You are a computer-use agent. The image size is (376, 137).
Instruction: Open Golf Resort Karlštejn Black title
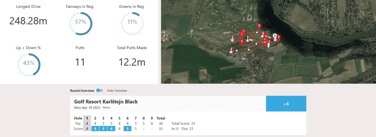(x=106, y=102)
